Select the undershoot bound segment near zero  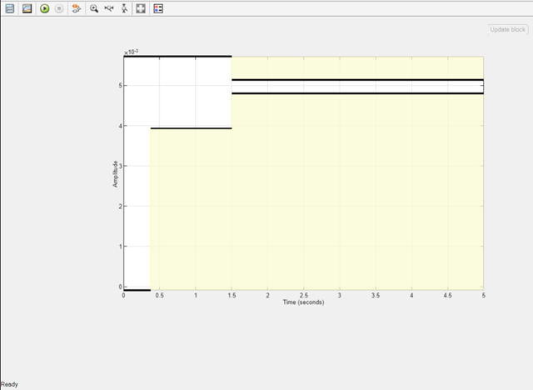point(137,290)
